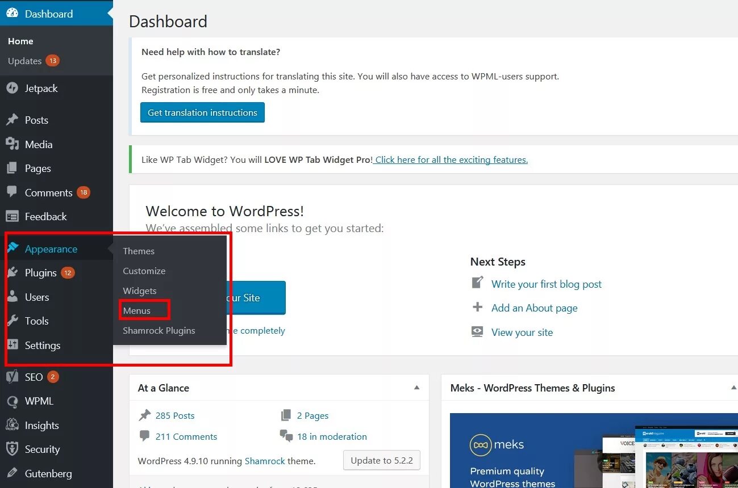
Task: Click the Gutenberg gear icon
Action: [12, 473]
